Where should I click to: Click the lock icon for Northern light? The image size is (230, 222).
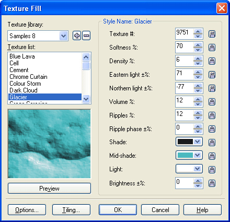point(212,88)
